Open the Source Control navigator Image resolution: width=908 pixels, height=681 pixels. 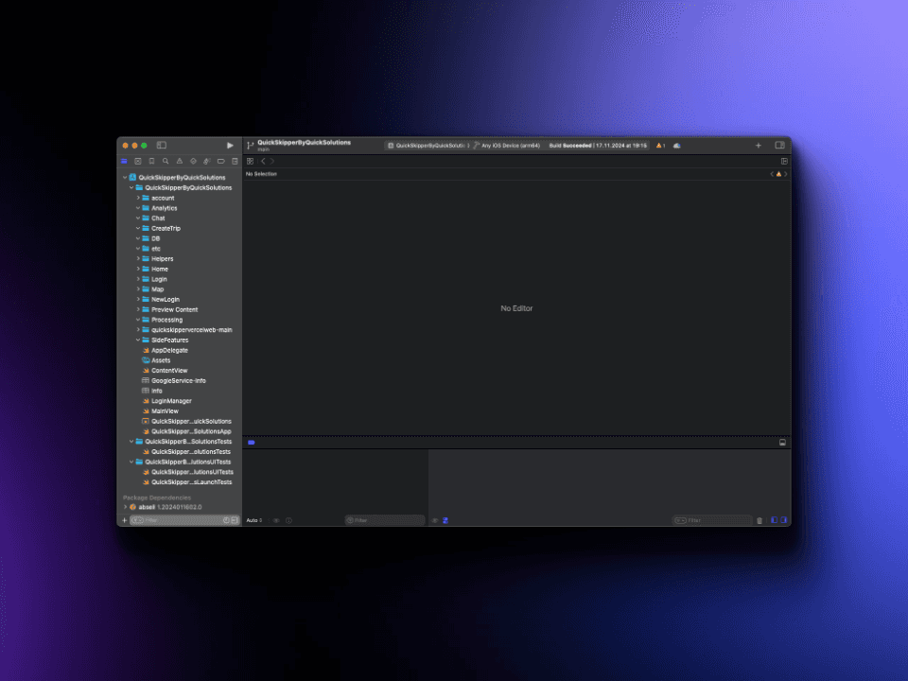pos(138,162)
